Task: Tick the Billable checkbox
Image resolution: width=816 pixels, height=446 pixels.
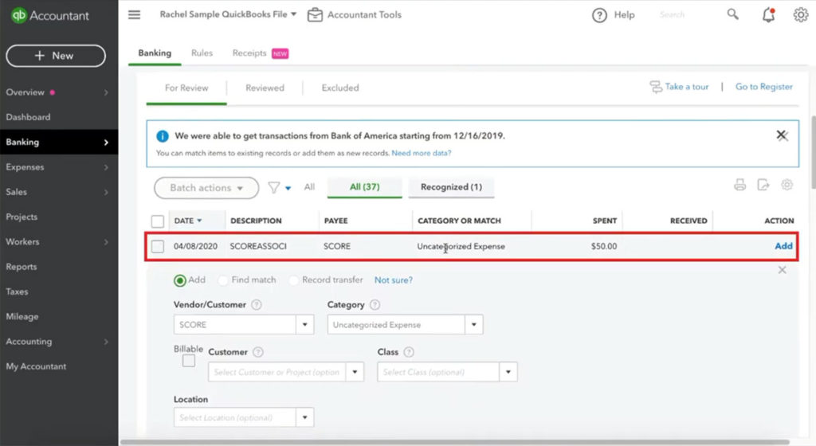Action: [188, 361]
